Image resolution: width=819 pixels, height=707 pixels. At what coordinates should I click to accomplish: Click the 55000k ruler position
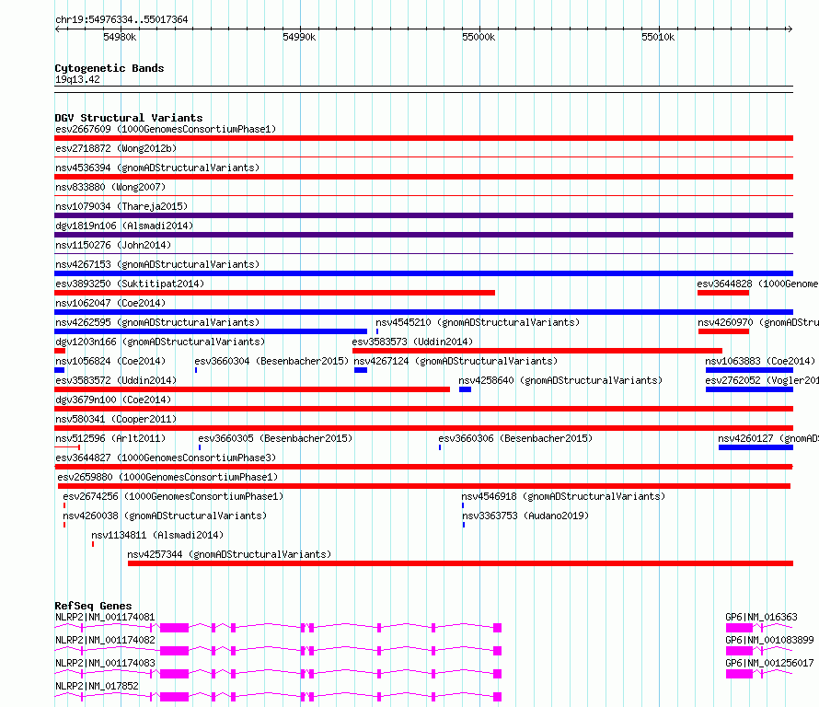click(479, 37)
